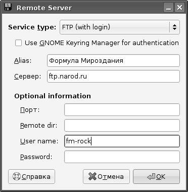
Task: Select the Remote dir field
Action: tap(122, 126)
